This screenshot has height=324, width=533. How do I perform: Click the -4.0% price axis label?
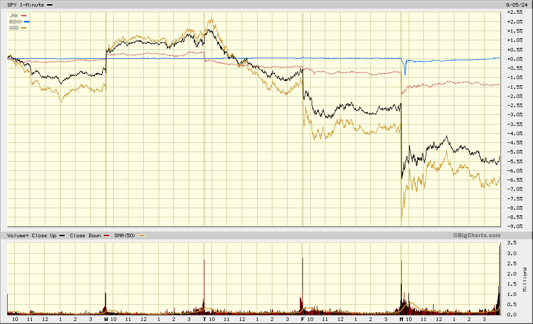515,133
